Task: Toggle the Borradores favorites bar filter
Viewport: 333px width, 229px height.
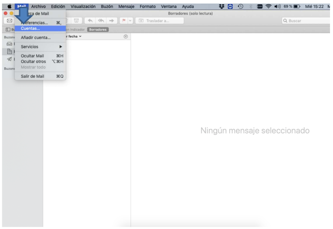Action: [x=98, y=30]
